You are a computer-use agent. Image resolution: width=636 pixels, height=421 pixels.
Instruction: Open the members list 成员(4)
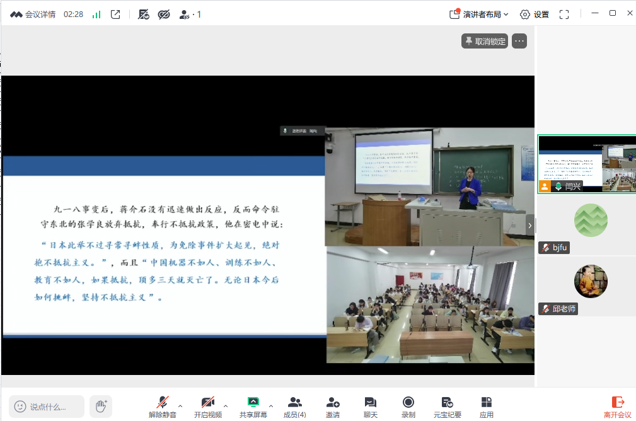pyautogui.click(x=294, y=407)
